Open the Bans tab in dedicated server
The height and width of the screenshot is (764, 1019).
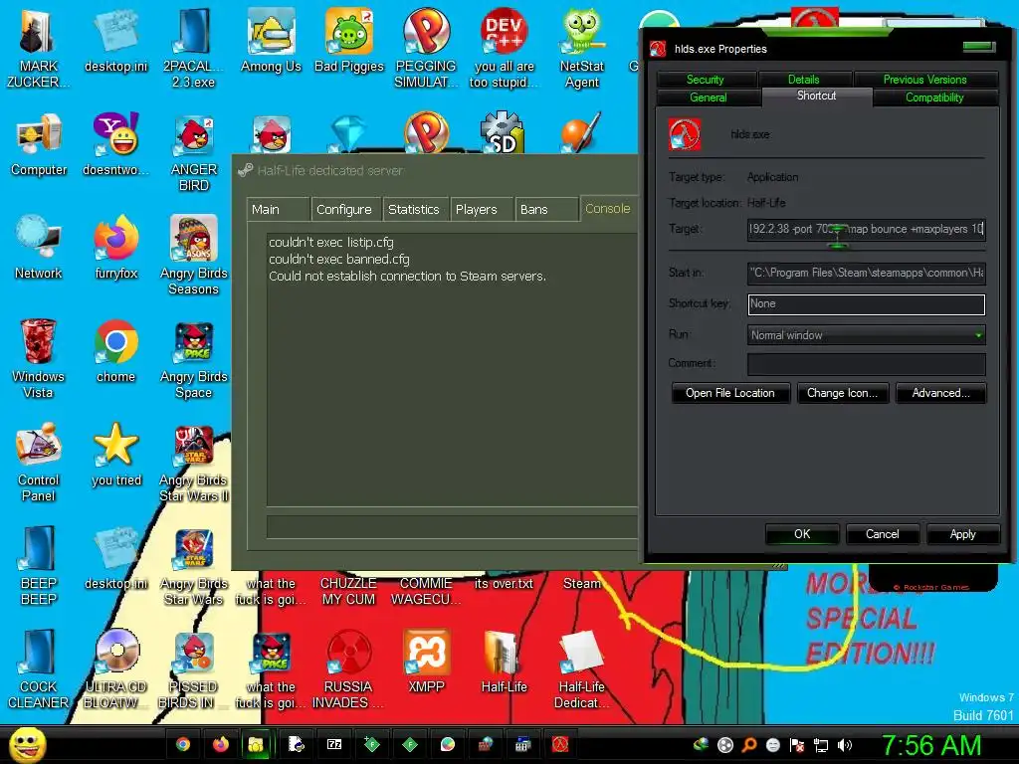point(546,209)
